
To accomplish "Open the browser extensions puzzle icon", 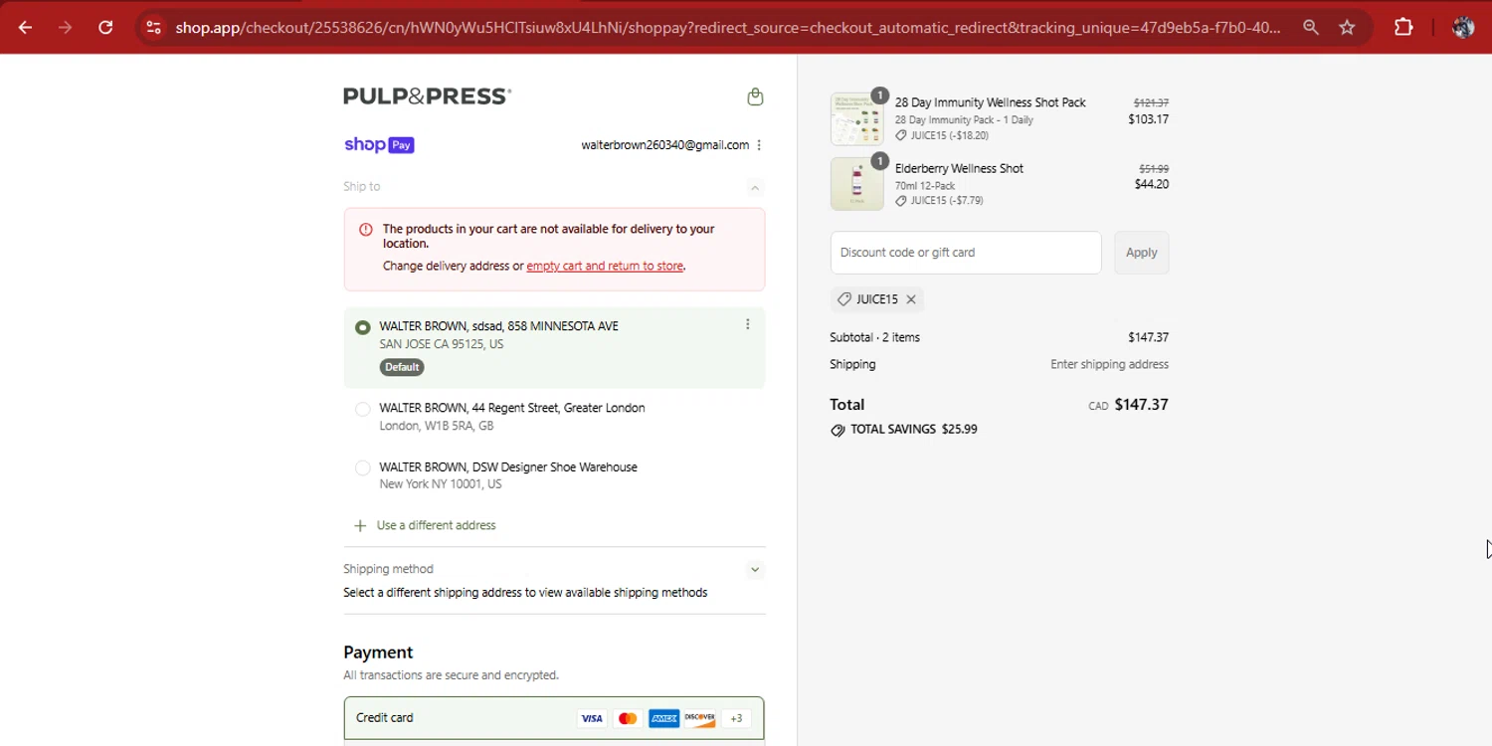I will click(x=1403, y=27).
